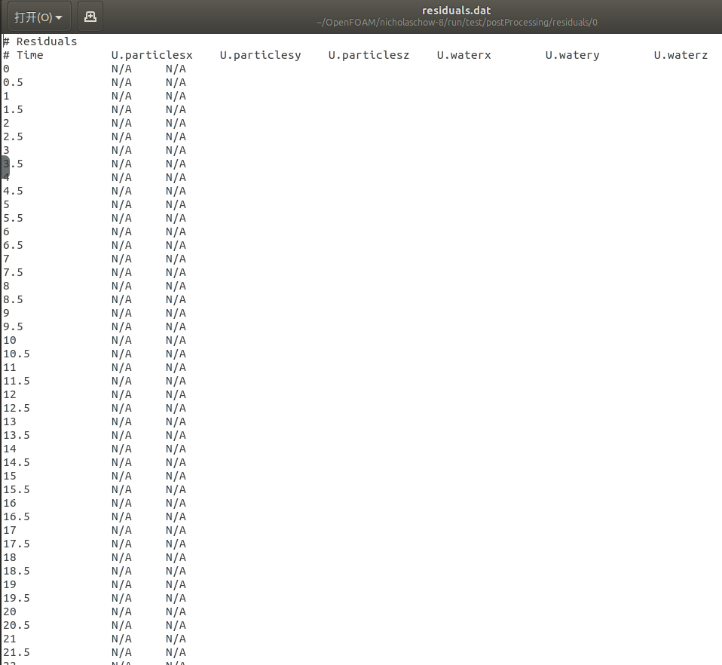Click first N/A in the 6.5 row
Screen dimensions: 722x665
[x=121, y=246]
